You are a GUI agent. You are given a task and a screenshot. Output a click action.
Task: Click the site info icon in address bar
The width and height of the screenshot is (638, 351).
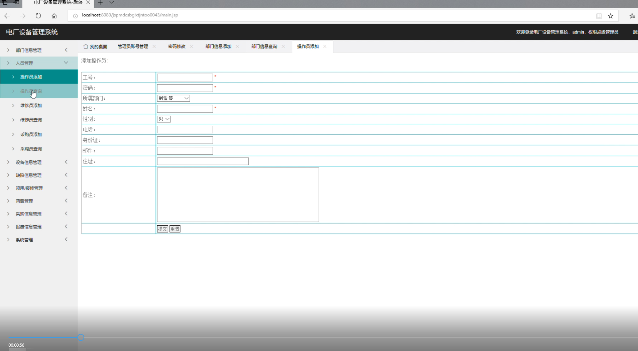pos(75,16)
